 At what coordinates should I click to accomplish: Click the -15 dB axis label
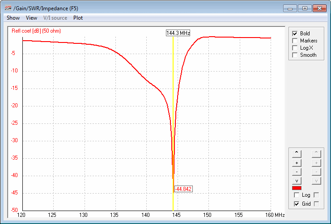pyautogui.click(x=14, y=88)
